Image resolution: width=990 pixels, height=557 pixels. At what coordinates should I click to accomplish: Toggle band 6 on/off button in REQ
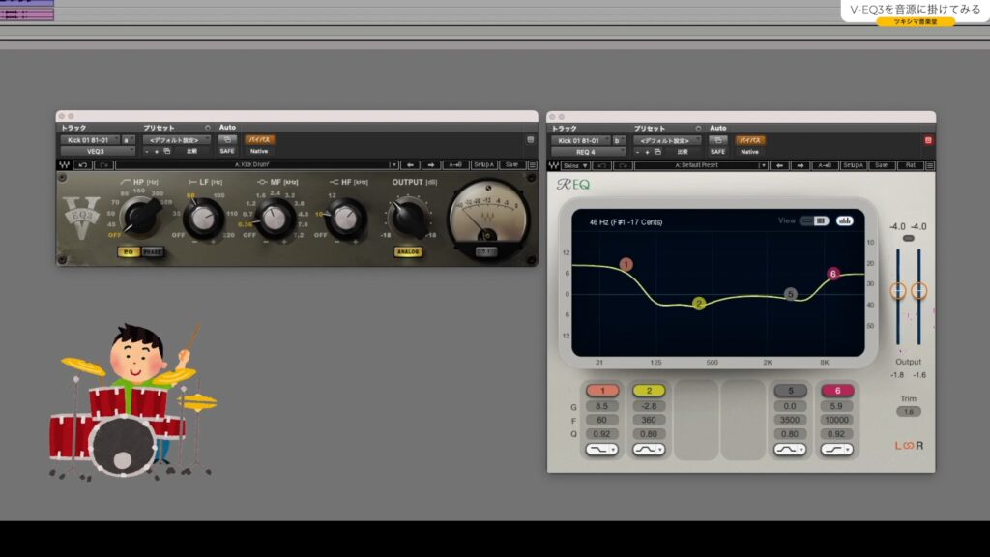coord(837,391)
